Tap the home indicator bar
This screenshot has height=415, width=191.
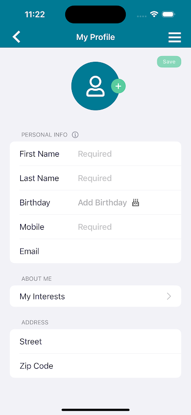(x=95, y=410)
